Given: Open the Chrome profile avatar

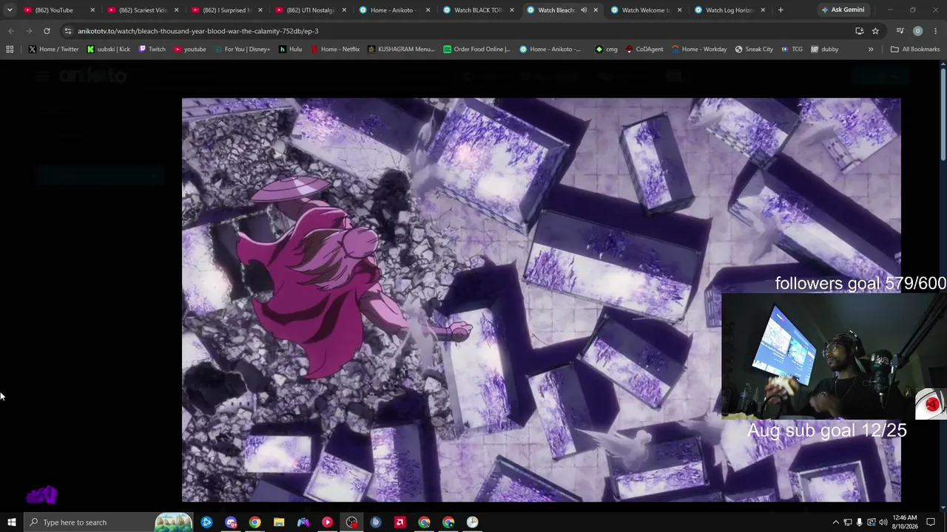Looking at the screenshot, I should [917, 31].
